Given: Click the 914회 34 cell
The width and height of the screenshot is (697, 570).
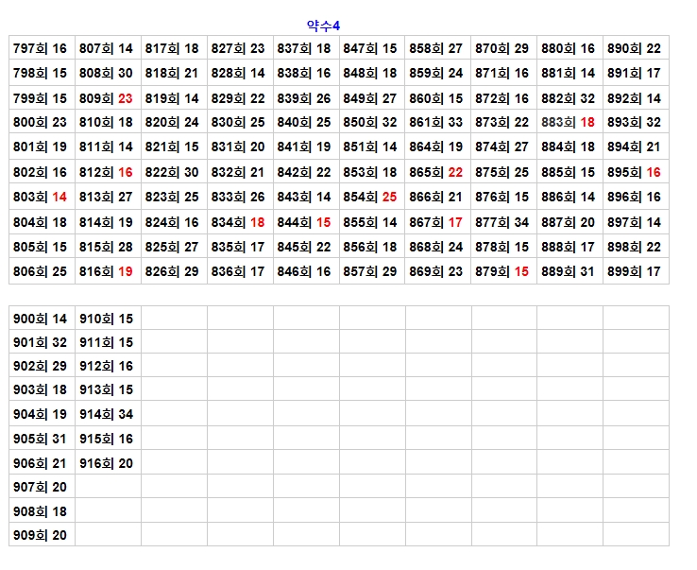Looking at the screenshot, I should [x=107, y=415].
